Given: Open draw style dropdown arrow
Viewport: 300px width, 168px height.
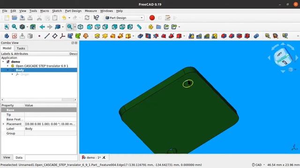Looking at the screenshot, I should 27,27.
